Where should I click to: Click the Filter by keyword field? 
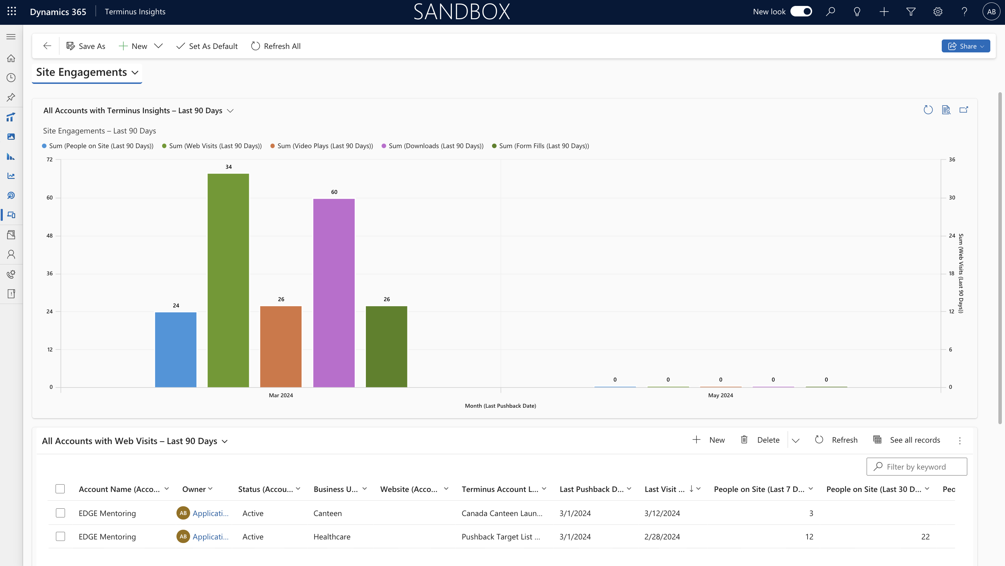917,466
